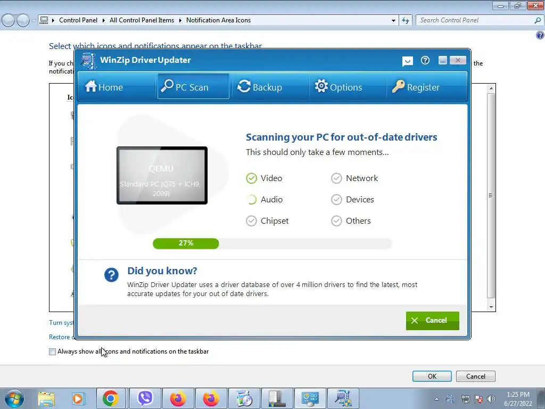Image resolution: width=545 pixels, height=409 pixels.
Task: Click OK in the Notification Area Icons window
Action: (432, 377)
